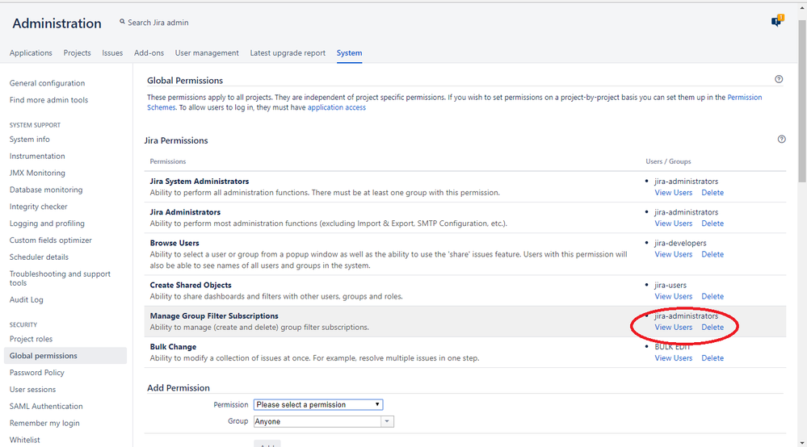
Task: View Users for Browse Users permission
Action: pyautogui.click(x=673, y=254)
